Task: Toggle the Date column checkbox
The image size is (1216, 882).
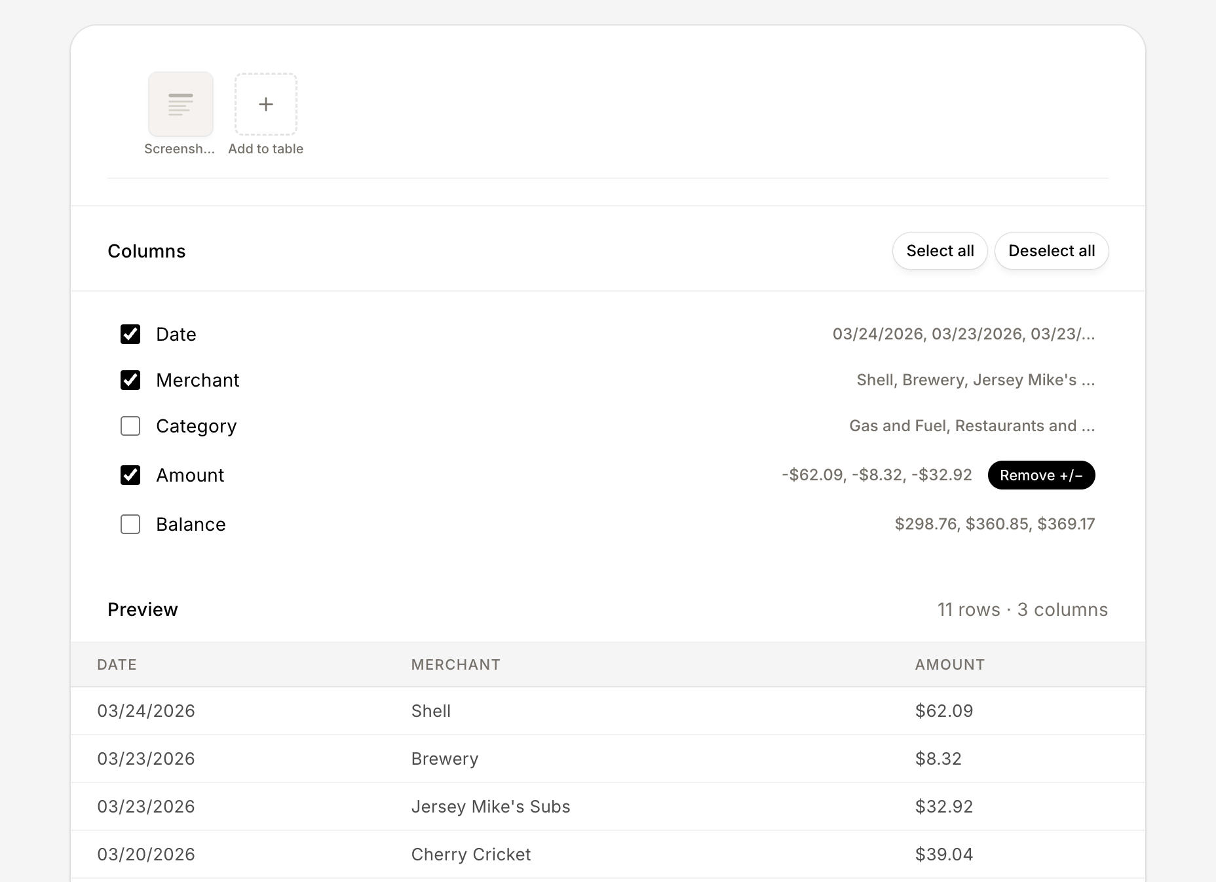Action: (x=130, y=334)
